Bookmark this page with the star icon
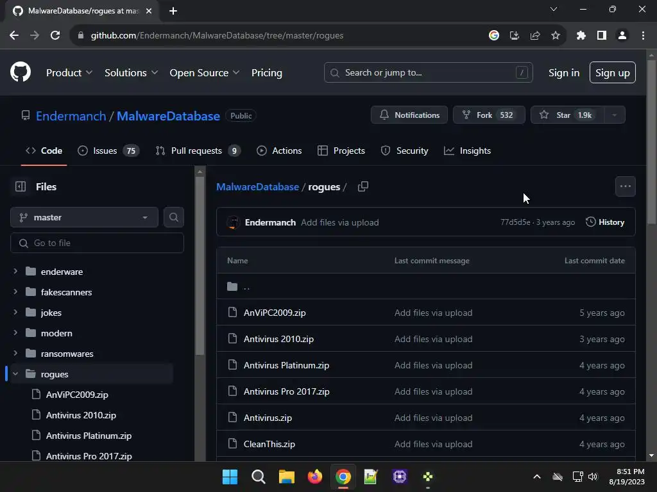This screenshot has height=492, width=657. point(556,36)
